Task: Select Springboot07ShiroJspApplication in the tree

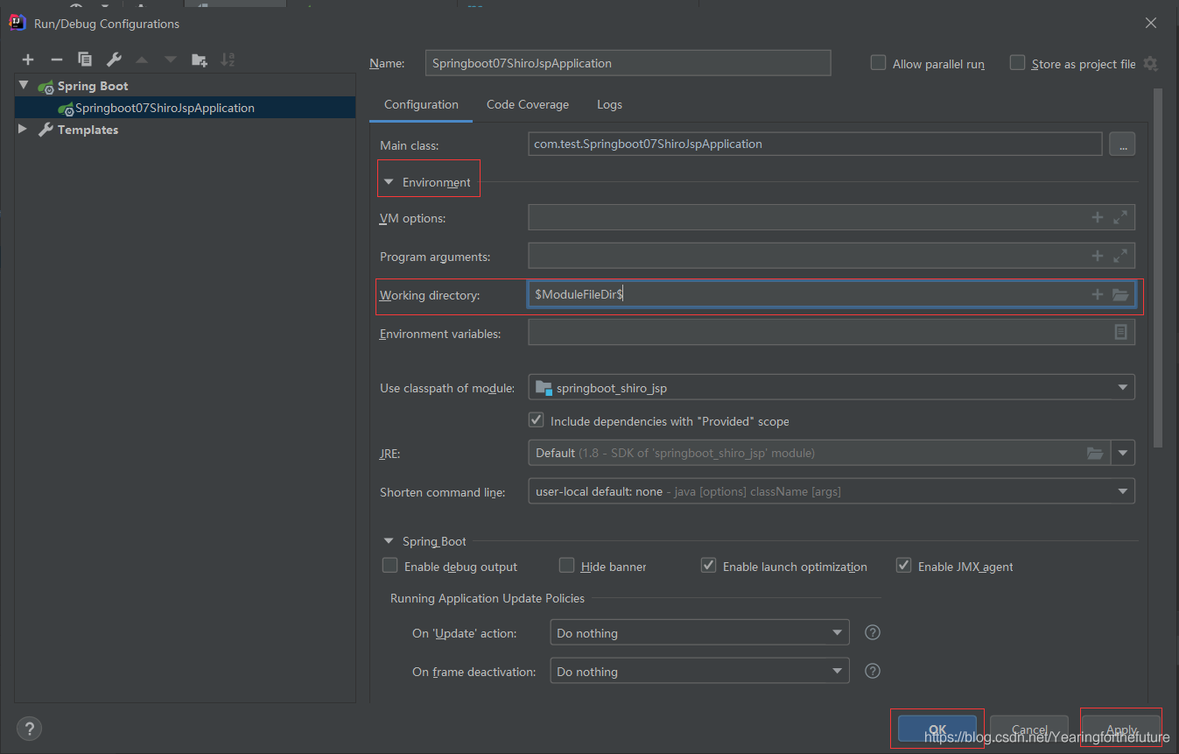Action: 185,108
